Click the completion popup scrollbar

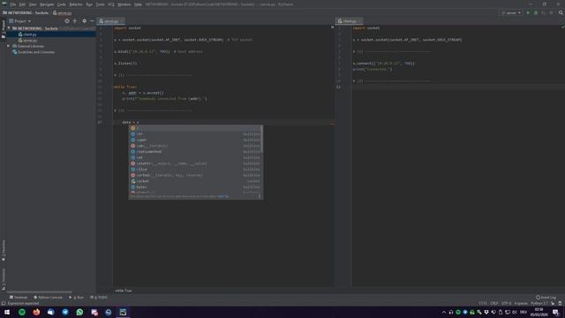[261, 140]
